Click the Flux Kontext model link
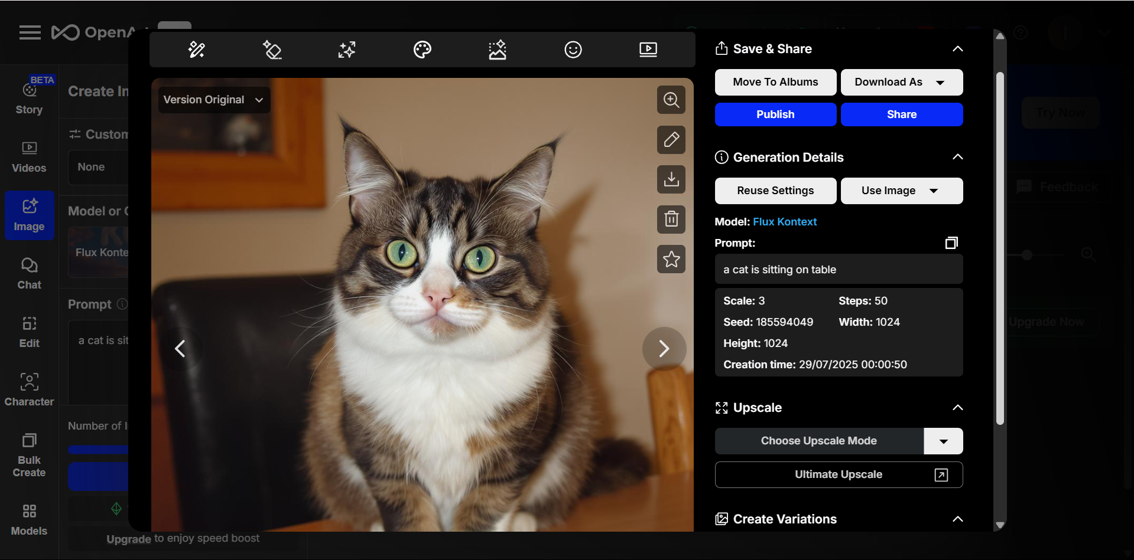 coord(785,221)
